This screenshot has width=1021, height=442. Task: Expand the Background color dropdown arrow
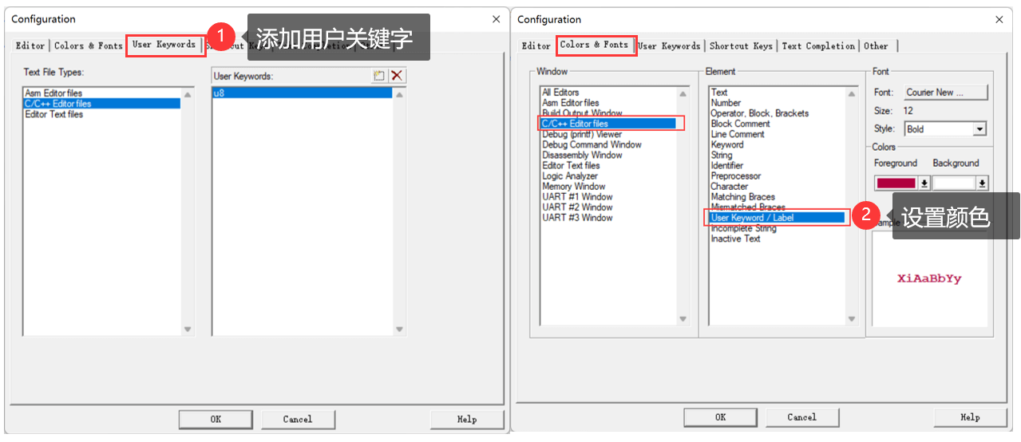pyautogui.click(x=982, y=184)
